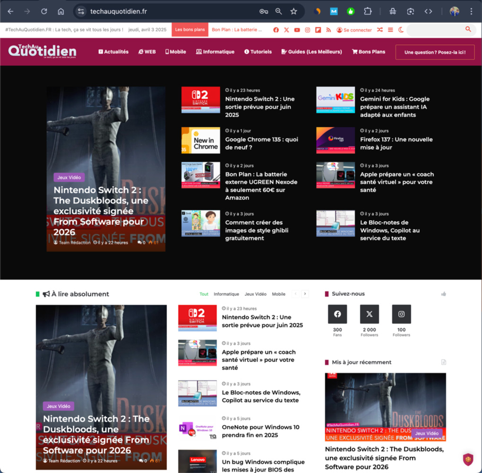This screenshot has width=482, height=473.
Task: Focus the site search field
Action: (436, 29)
